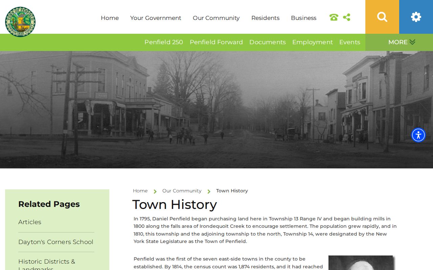Image resolution: width=433 pixels, height=270 pixels.
Task: Expand the MORE dropdown menu
Action: [402, 42]
